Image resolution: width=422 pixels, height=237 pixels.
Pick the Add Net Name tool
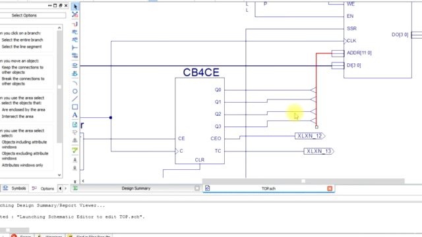click(75, 32)
